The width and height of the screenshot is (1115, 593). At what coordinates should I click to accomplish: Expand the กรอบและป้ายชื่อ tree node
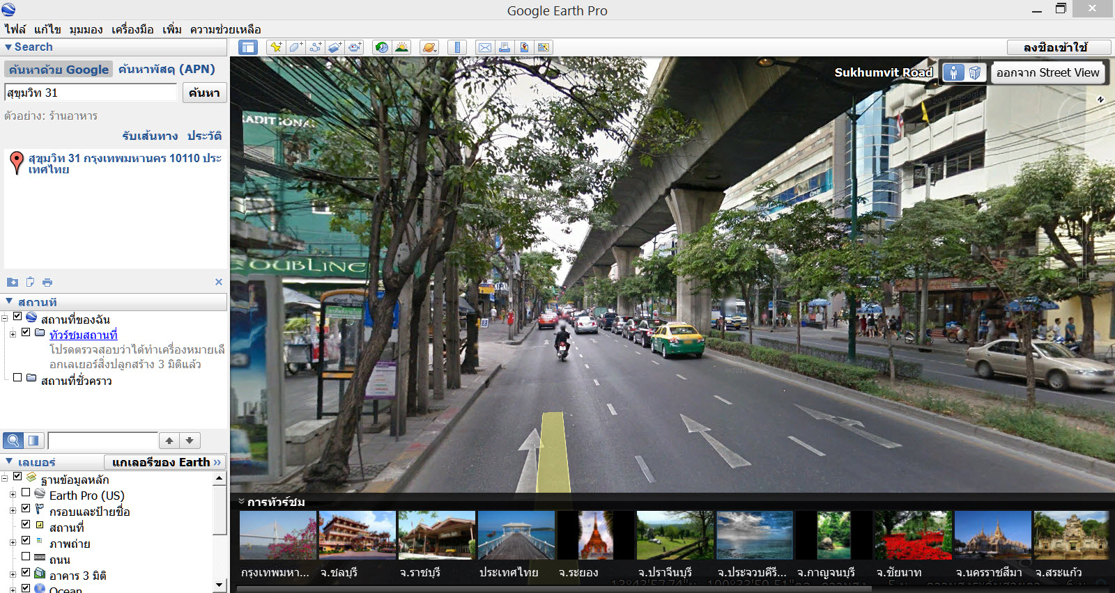tap(13, 511)
